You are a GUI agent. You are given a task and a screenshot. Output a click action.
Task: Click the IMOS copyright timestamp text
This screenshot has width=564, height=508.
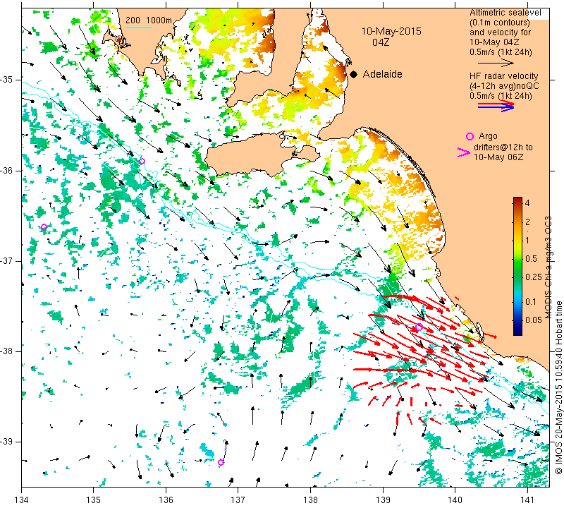pyautogui.click(x=558, y=387)
